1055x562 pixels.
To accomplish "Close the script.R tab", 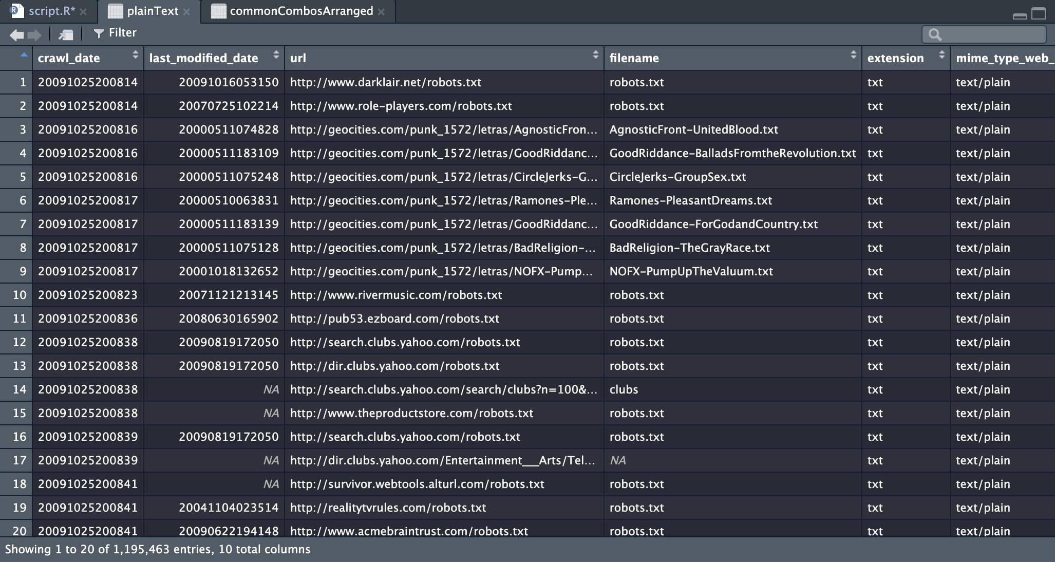I will [x=83, y=12].
